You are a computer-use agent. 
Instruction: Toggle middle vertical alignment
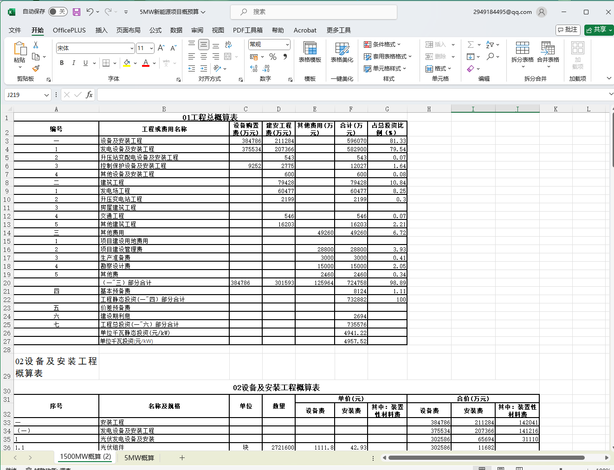[204, 45]
